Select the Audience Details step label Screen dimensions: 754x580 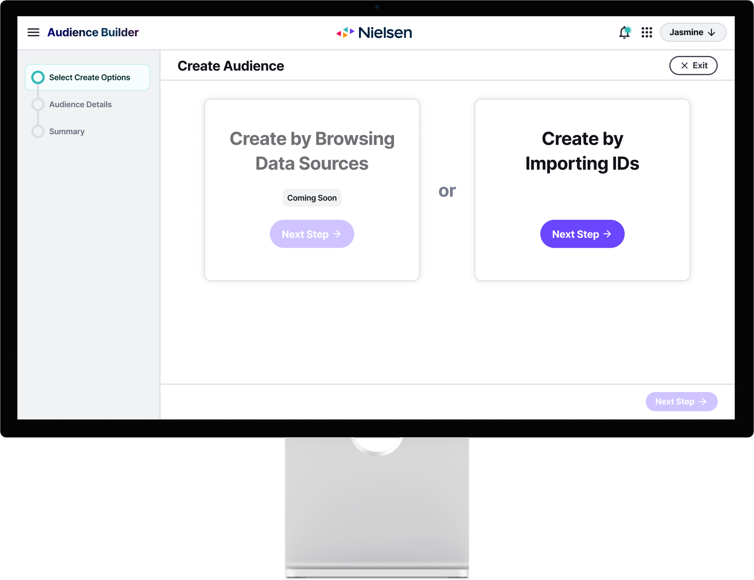[x=80, y=104]
